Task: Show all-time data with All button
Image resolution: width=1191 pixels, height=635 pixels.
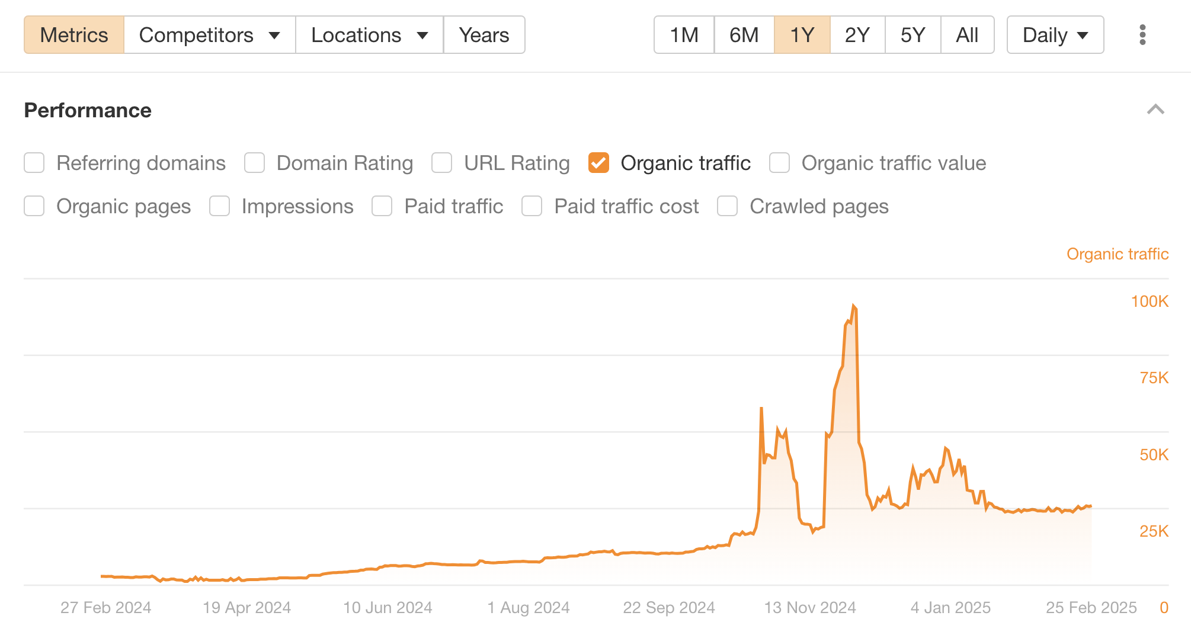Action: click(x=967, y=35)
